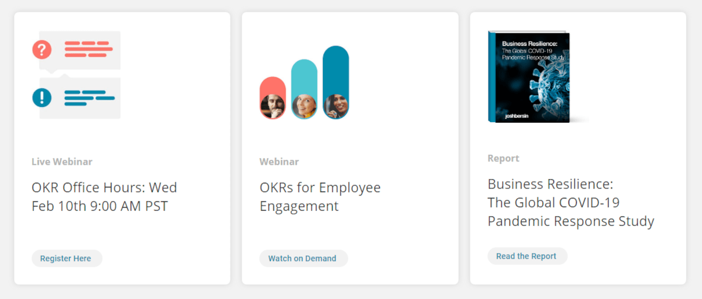
Task: Click the red question mark icon
Action: pos(42,50)
